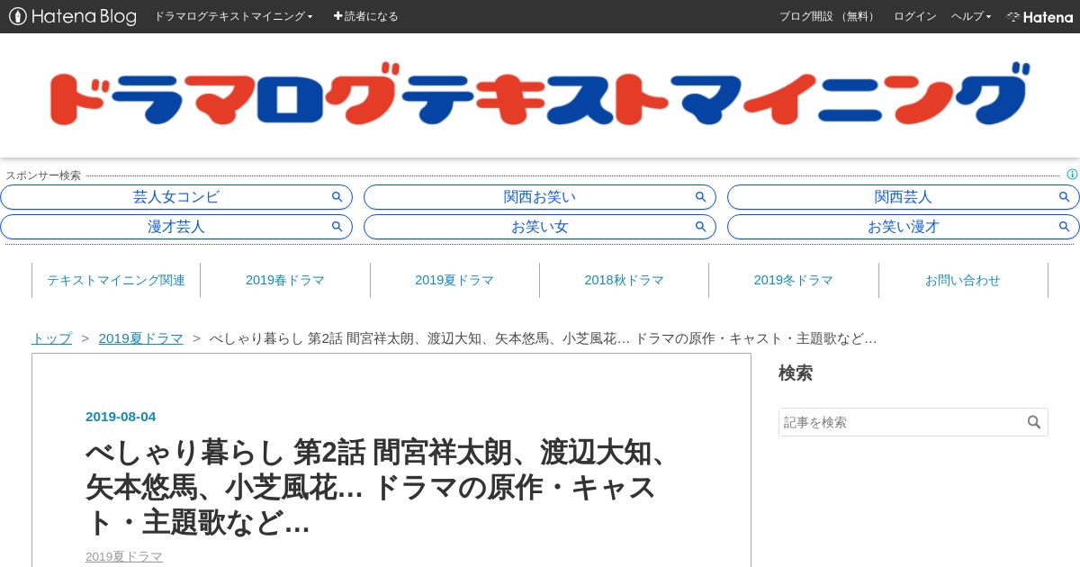Search sponsor term 芸人女コンビ
The height and width of the screenshot is (567, 1080).
click(x=176, y=197)
